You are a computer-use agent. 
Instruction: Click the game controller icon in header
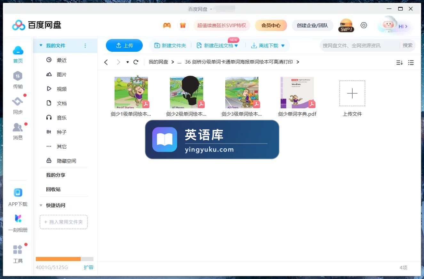(x=167, y=25)
